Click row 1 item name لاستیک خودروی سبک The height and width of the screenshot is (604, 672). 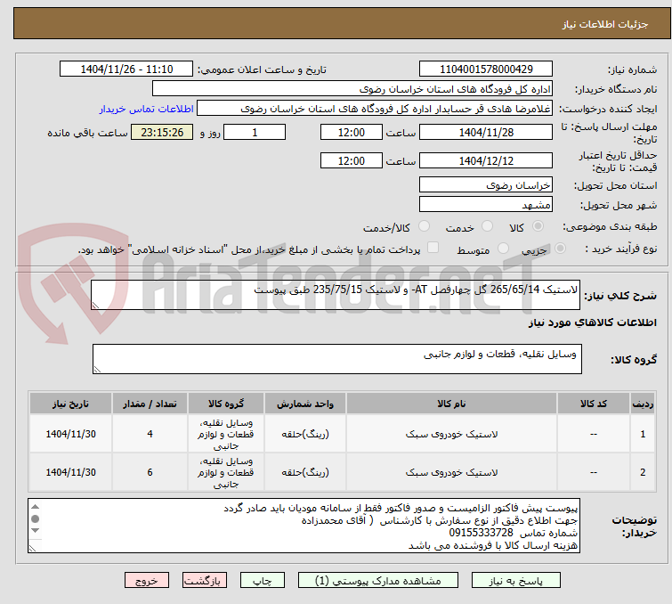click(451, 434)
